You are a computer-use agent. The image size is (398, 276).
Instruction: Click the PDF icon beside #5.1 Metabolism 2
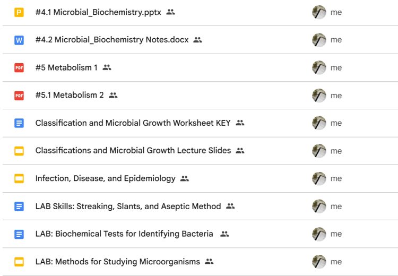19,96
